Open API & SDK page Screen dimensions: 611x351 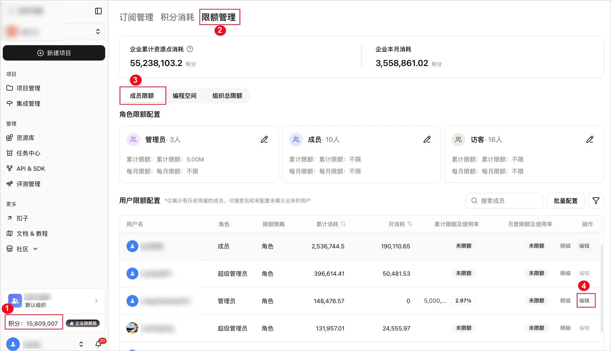(31, 169)
